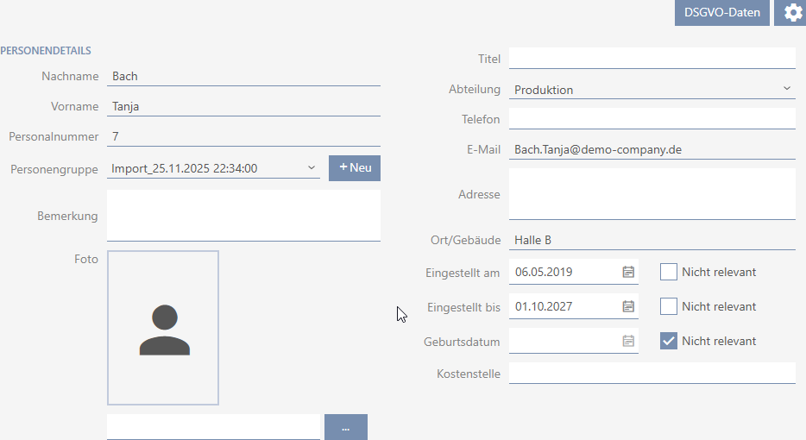Click the Neu button to add group
Image resolution: width=806 pixels, height=440 pixels.
tap(355, 168)
